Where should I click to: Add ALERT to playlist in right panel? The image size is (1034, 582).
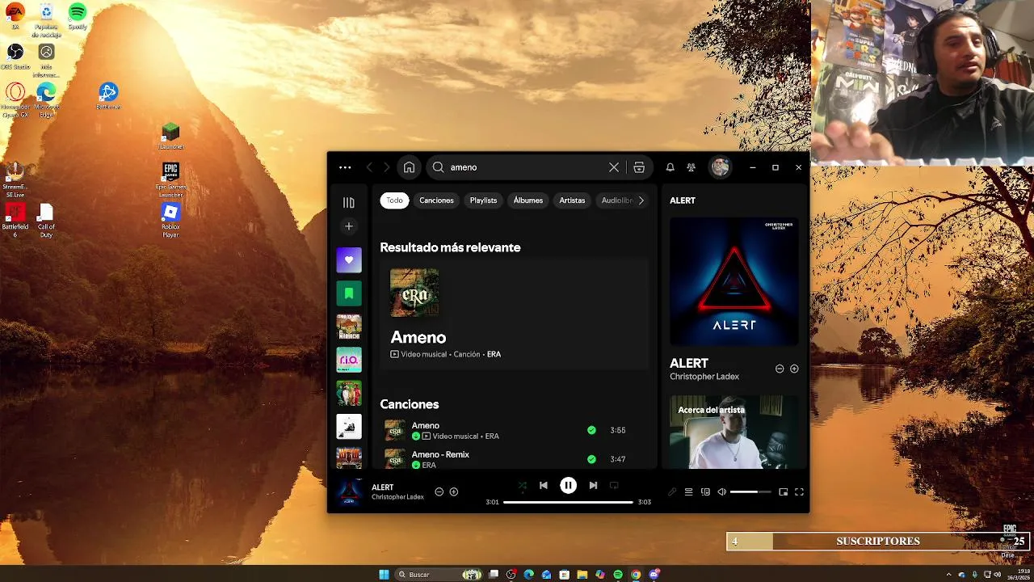click(x=794, y=369)
